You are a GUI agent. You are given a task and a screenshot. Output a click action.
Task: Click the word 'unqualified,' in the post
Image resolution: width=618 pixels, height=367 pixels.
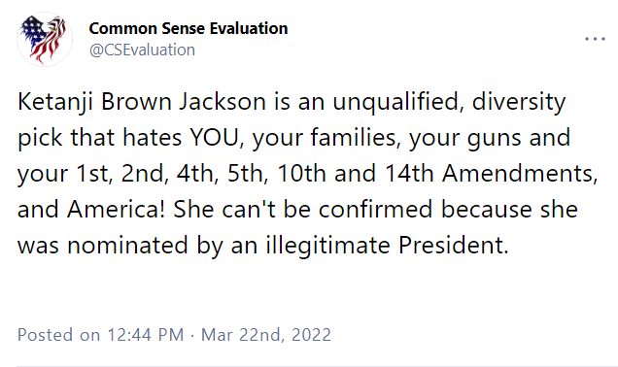(397, 102)
